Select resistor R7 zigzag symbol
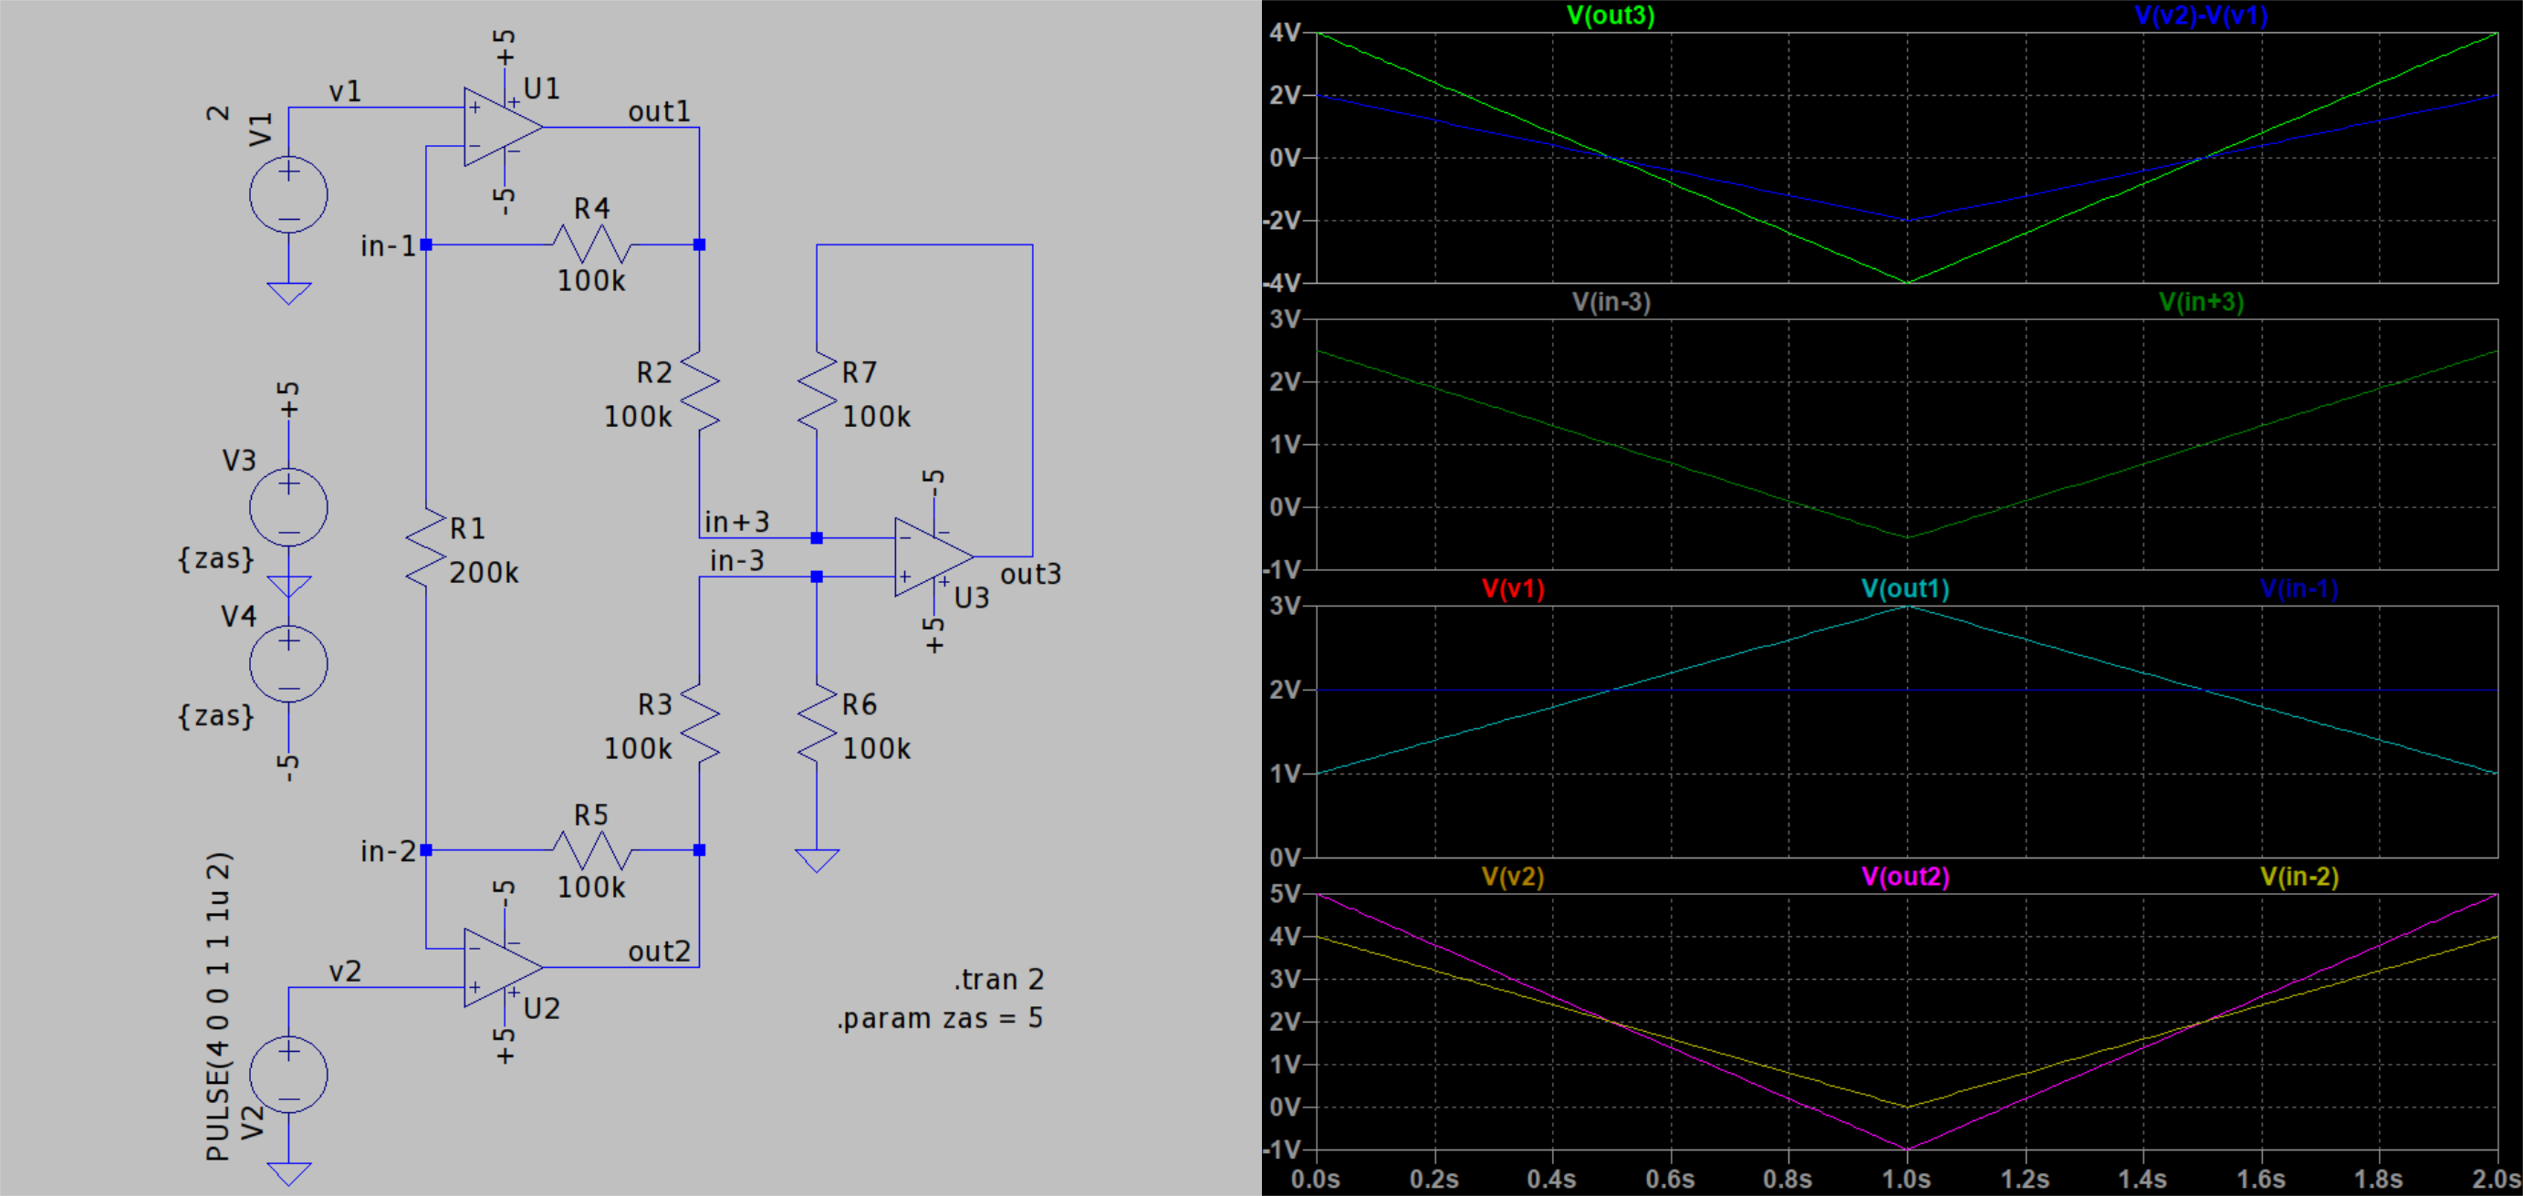Image resolution: width=2523 pixels, height=1196 pixels. [817, 391]
